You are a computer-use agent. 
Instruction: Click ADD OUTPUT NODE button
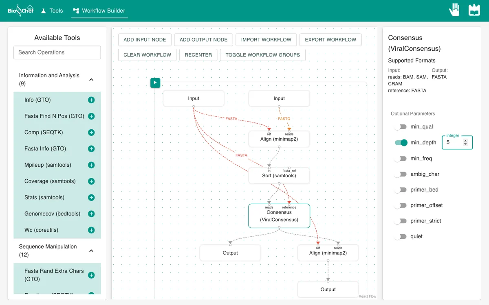(x=203, y=40)
